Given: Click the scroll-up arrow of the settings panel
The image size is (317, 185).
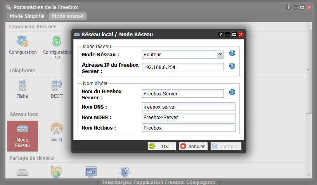Looking at the screenshot, I should click(x=309, y=25).
